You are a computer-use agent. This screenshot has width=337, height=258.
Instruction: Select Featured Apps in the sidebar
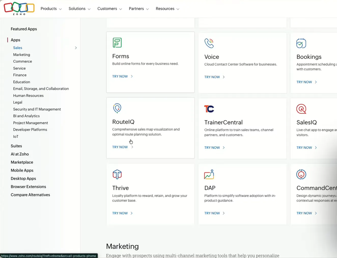pos(24,29)
